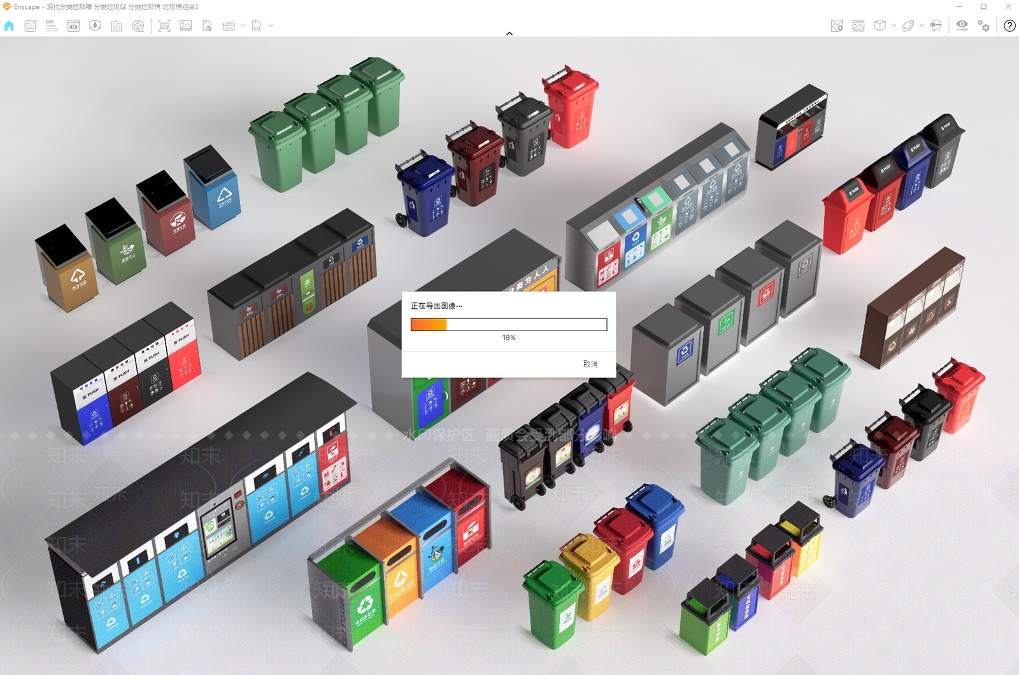This screenshot has width=1019, height=675.
Task: Enable the VR headset mode icon
Action: (936, 26)
